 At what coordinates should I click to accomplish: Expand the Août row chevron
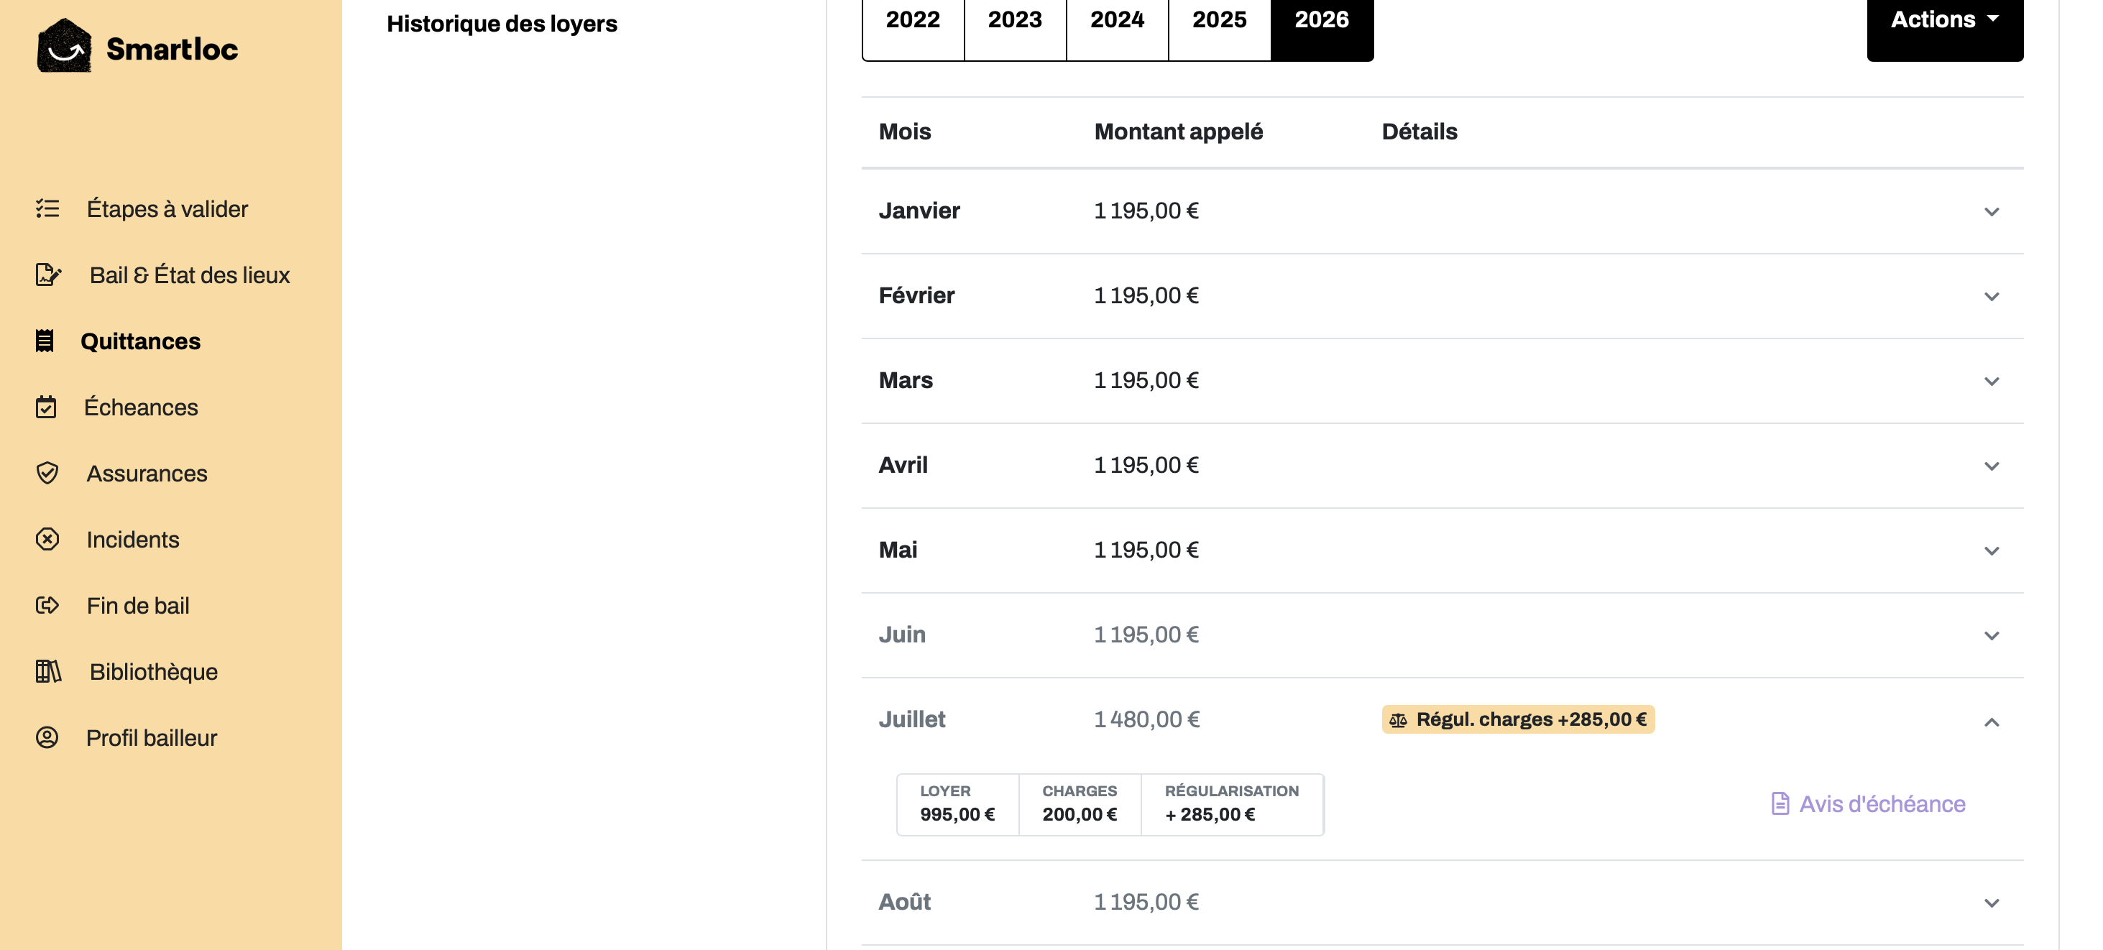click(x=1991, y=903)
